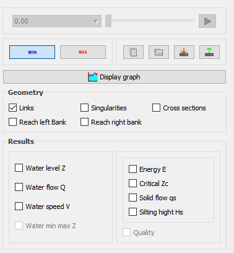Click the time slider handle
Screen dimensions: 234x253
tap(108, 20)
